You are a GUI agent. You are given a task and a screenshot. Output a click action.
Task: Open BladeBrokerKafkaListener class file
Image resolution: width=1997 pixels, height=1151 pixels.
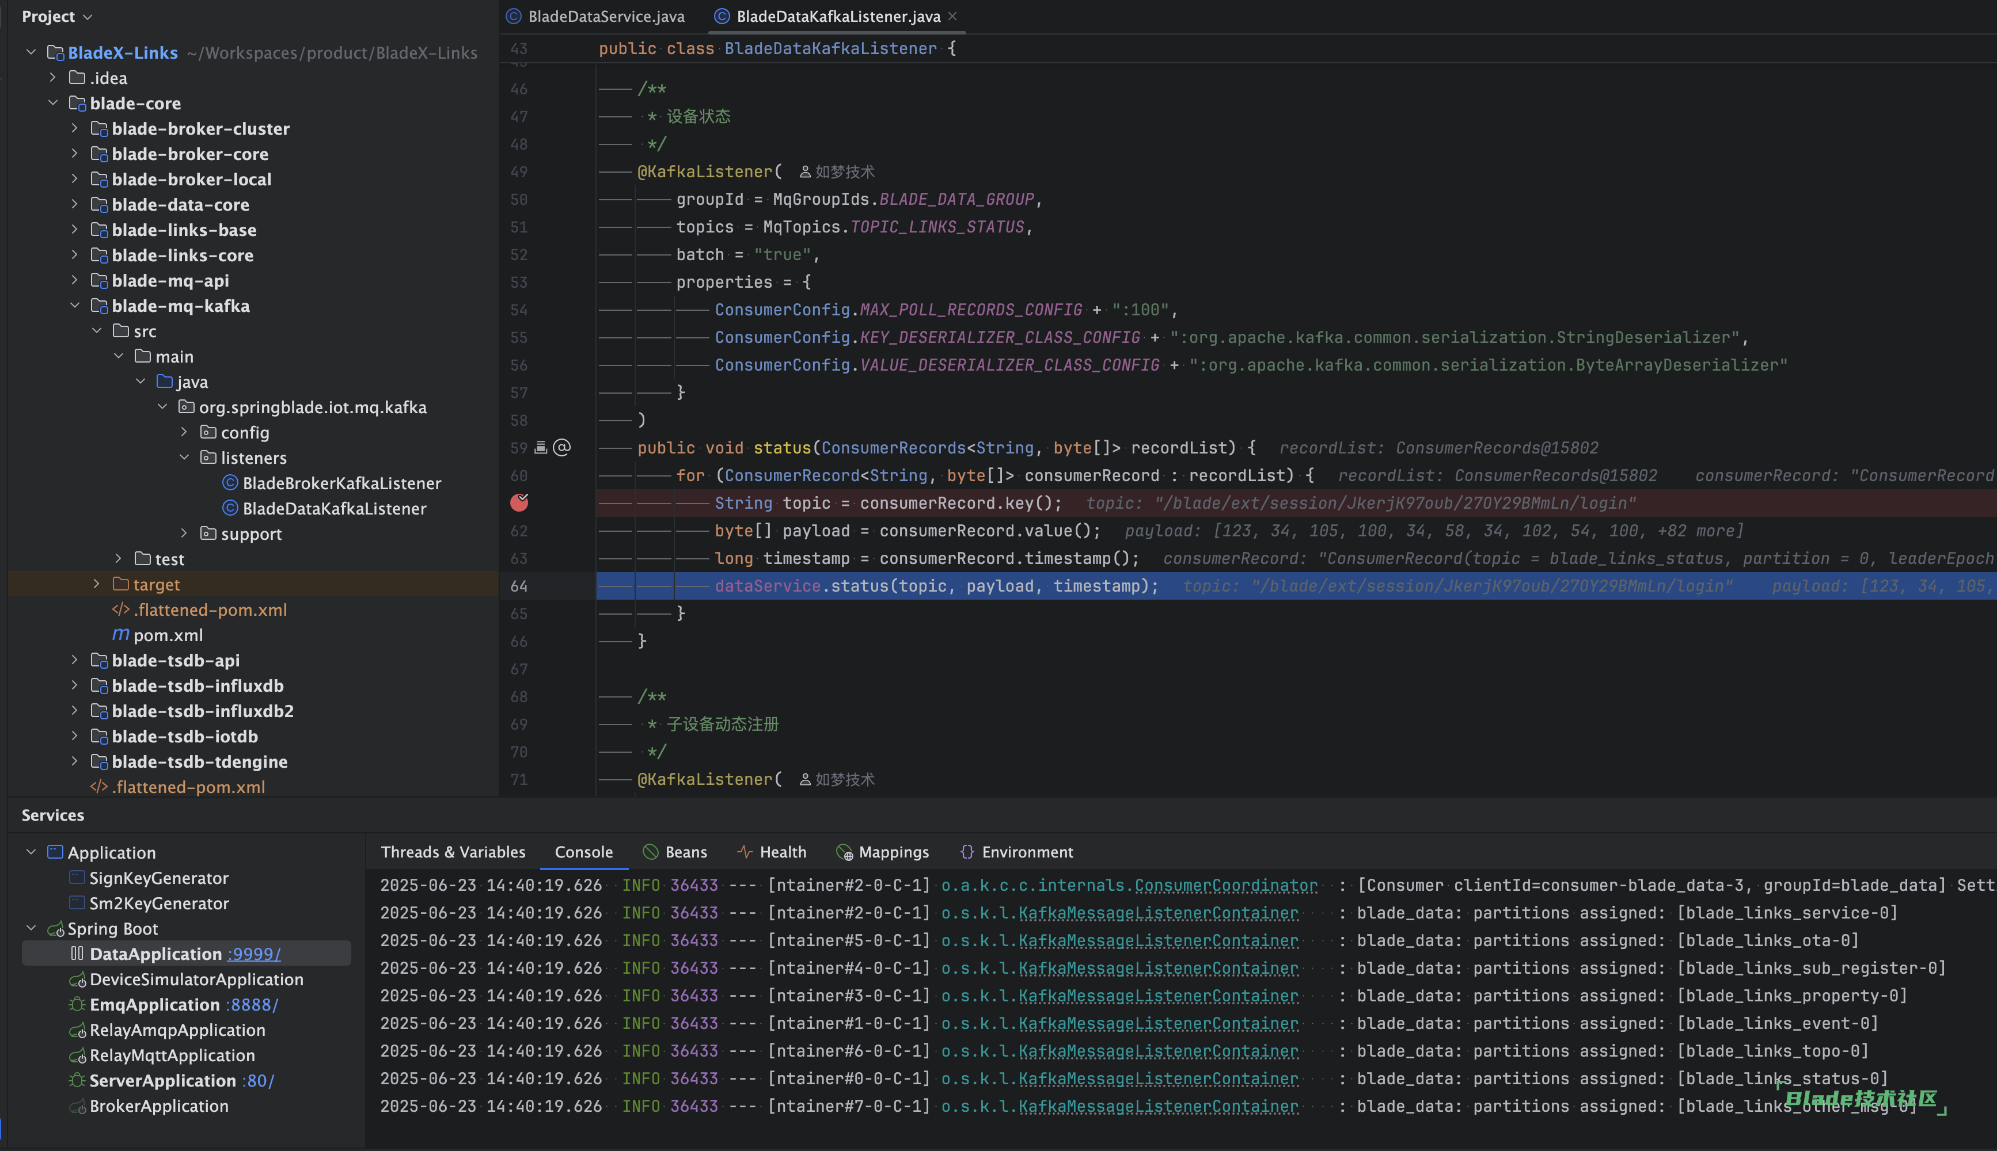coord(341,483)
